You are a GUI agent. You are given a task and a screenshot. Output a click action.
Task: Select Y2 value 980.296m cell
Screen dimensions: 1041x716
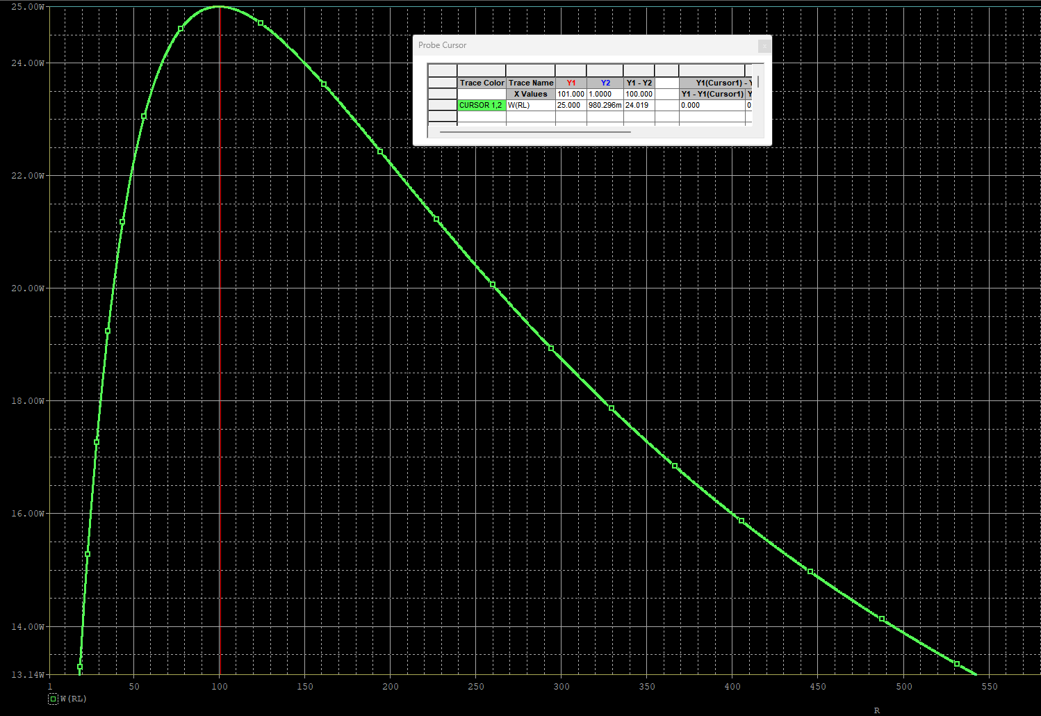(x=605, y=105)
